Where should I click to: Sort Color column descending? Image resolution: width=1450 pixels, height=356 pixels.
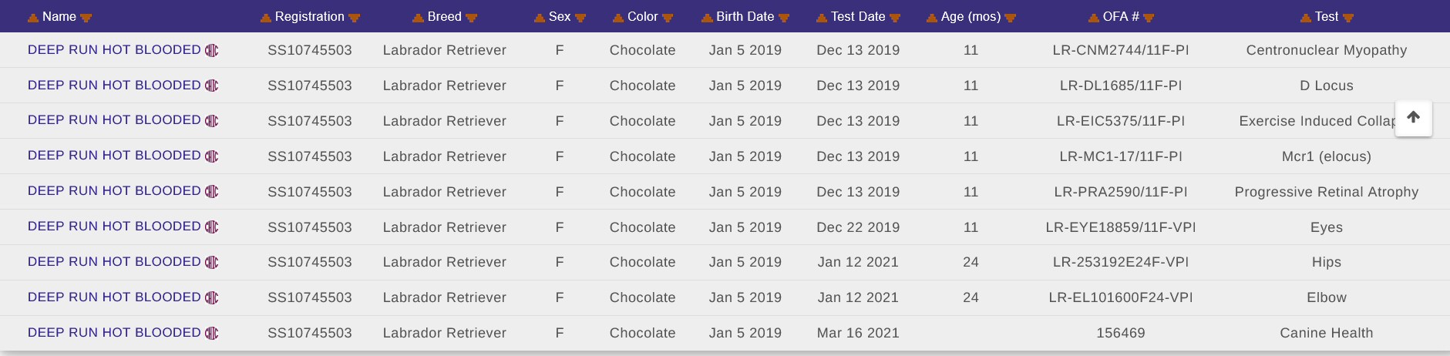(668, 18)
